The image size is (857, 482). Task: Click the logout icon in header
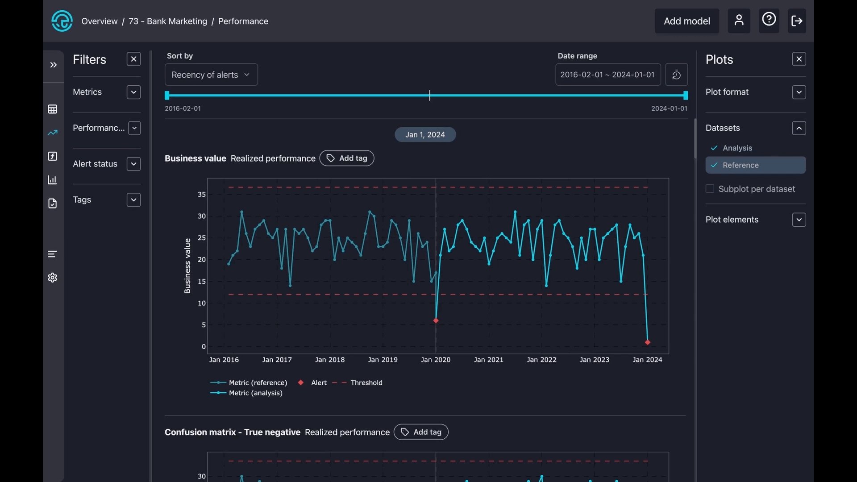[797, 21]
